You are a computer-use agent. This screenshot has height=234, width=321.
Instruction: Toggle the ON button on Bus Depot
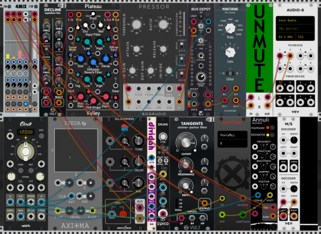point(201,17)
